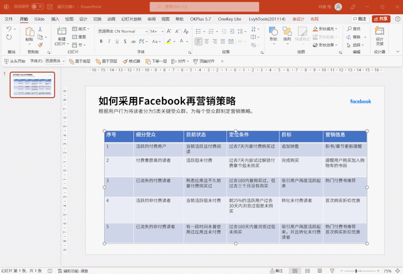Open the OKPlus 5.7 tab

(201, 19)
